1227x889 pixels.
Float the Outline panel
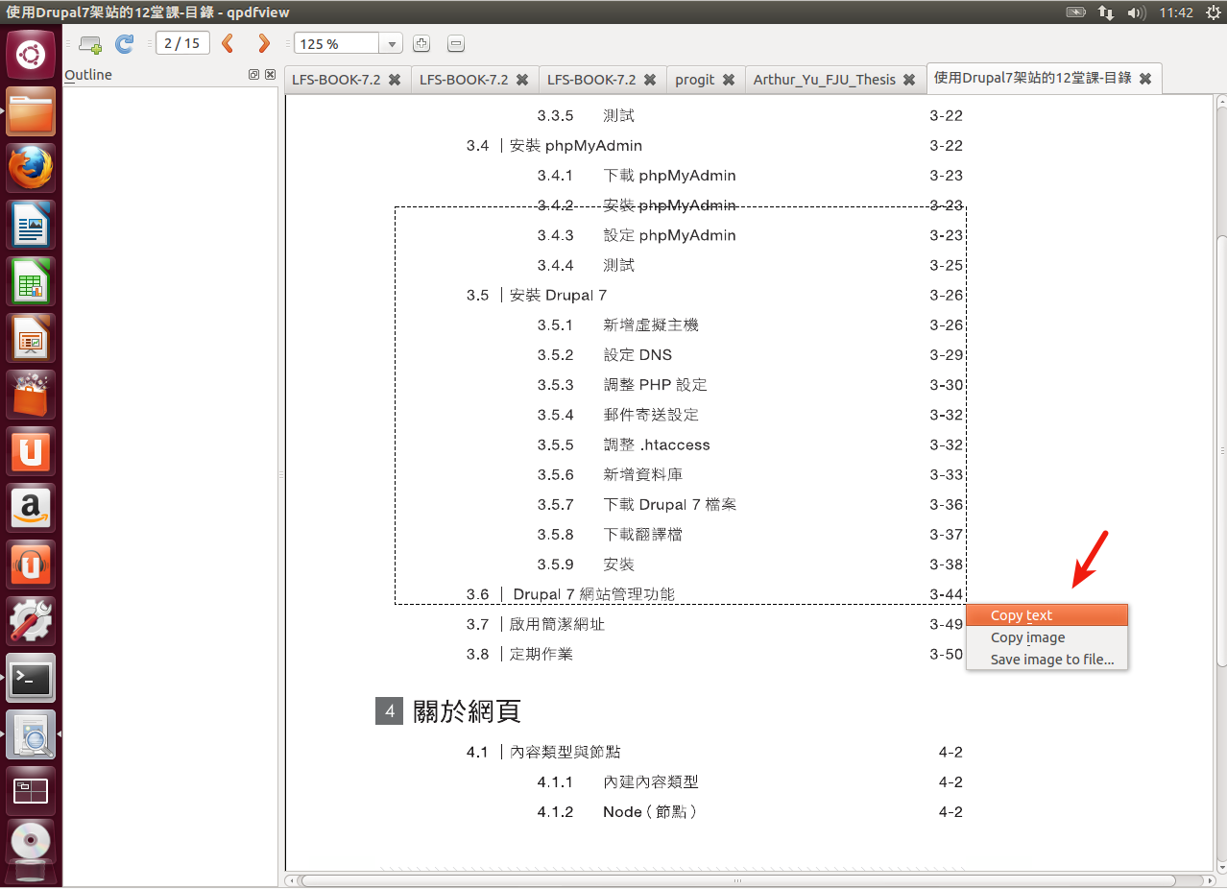coord(253,74)
